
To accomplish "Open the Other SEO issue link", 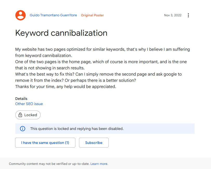I will tap(29, 104).
